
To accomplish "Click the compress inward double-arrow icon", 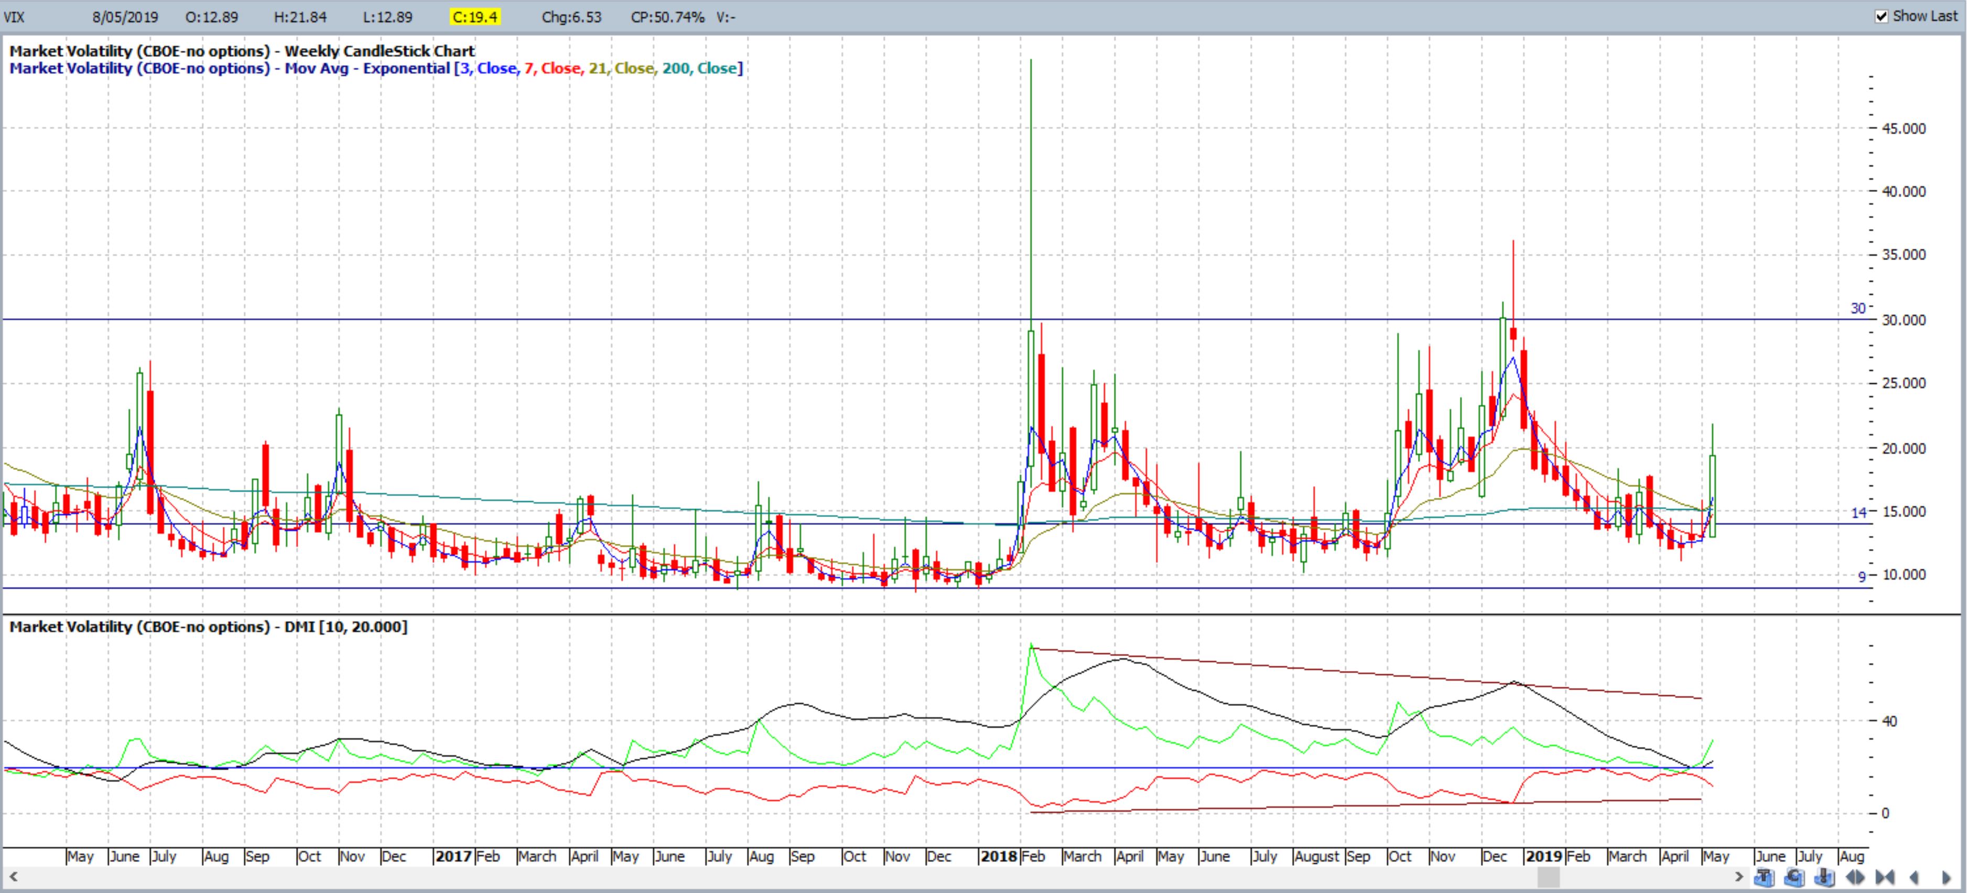I will tap(1885, 877).
